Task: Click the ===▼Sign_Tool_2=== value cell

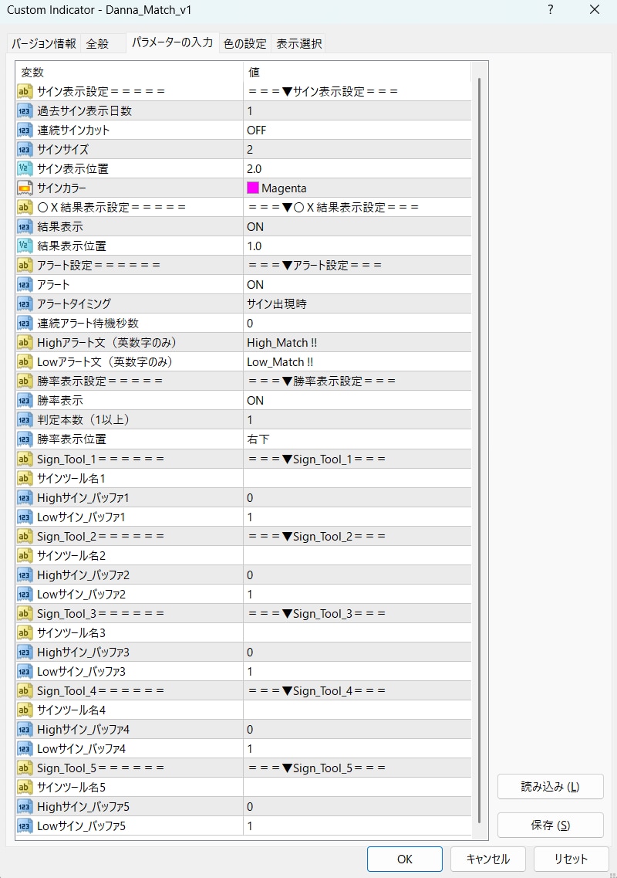Action: pos(357,537)
